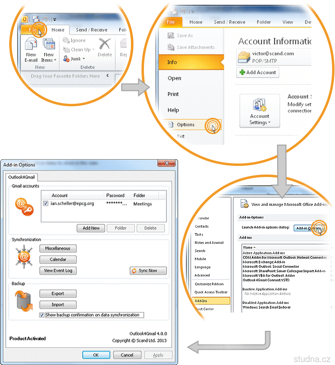Switch to the Home tab in the backstage view
The image size is (335, 365).
(196, 22)
